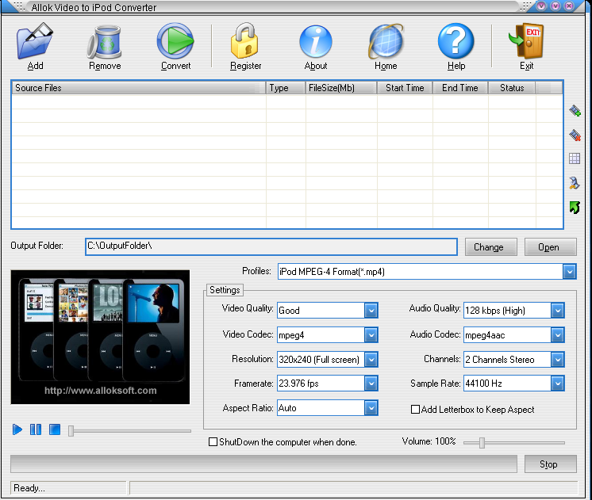Pause the preview video
Screen dimensions: 592x500
pos(36,429)
